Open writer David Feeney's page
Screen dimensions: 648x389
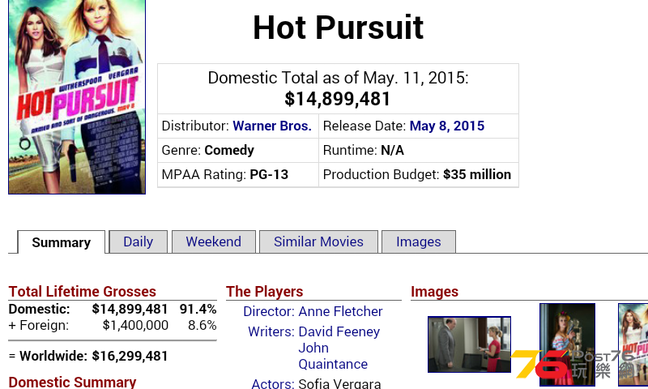339,331
